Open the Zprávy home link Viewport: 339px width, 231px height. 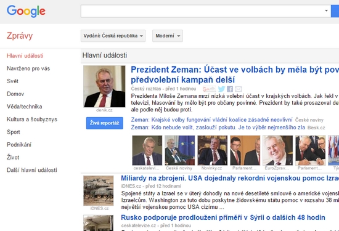point(20,36)
